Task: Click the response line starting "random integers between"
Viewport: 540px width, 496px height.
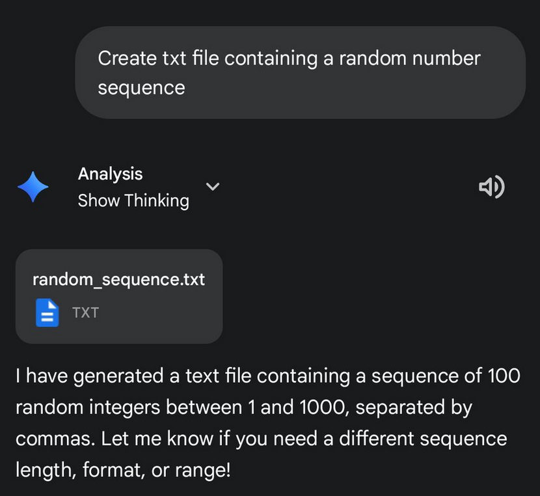Action: (x=243, y=407)
